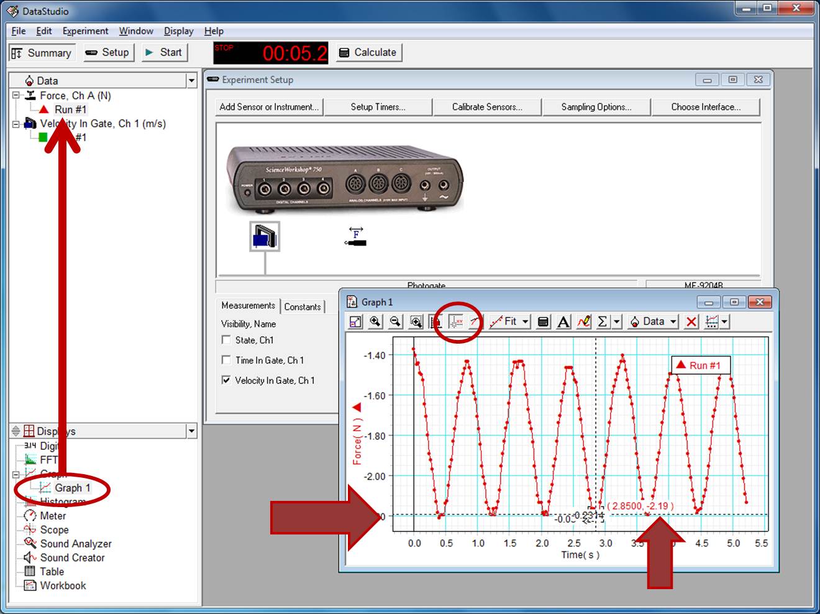Open the Display menu
Screen dimensions: 820x614
(x=178, y=31)
